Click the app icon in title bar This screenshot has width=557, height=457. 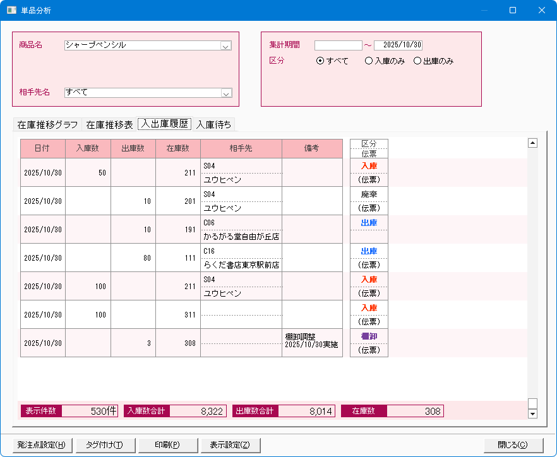tap(11, 10)
